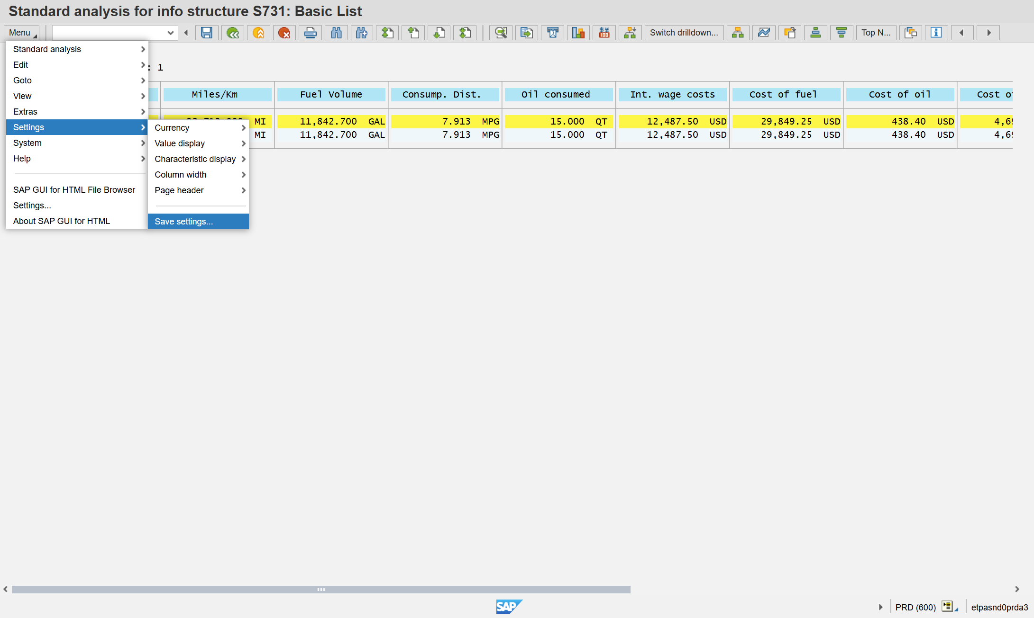1034x618 pixels.
Task: Click the Print icon
Action: pyautogui.click(x=310, y=33)
